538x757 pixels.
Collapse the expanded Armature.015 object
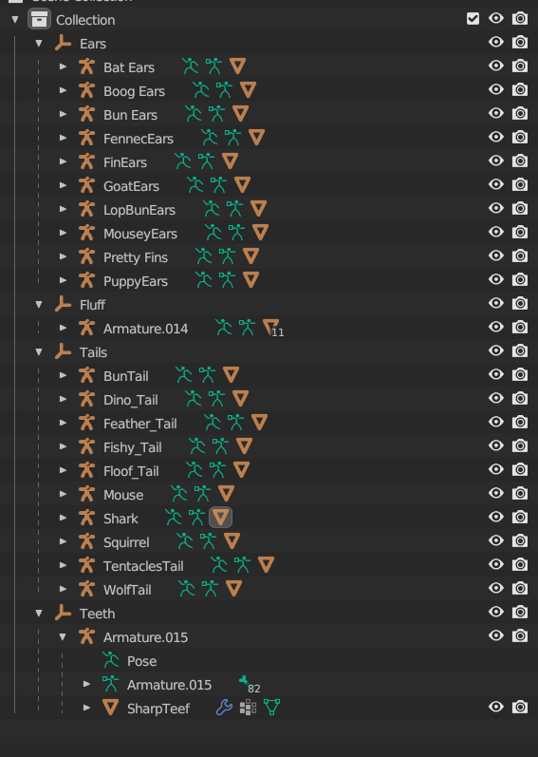click(x=63, y=636)
